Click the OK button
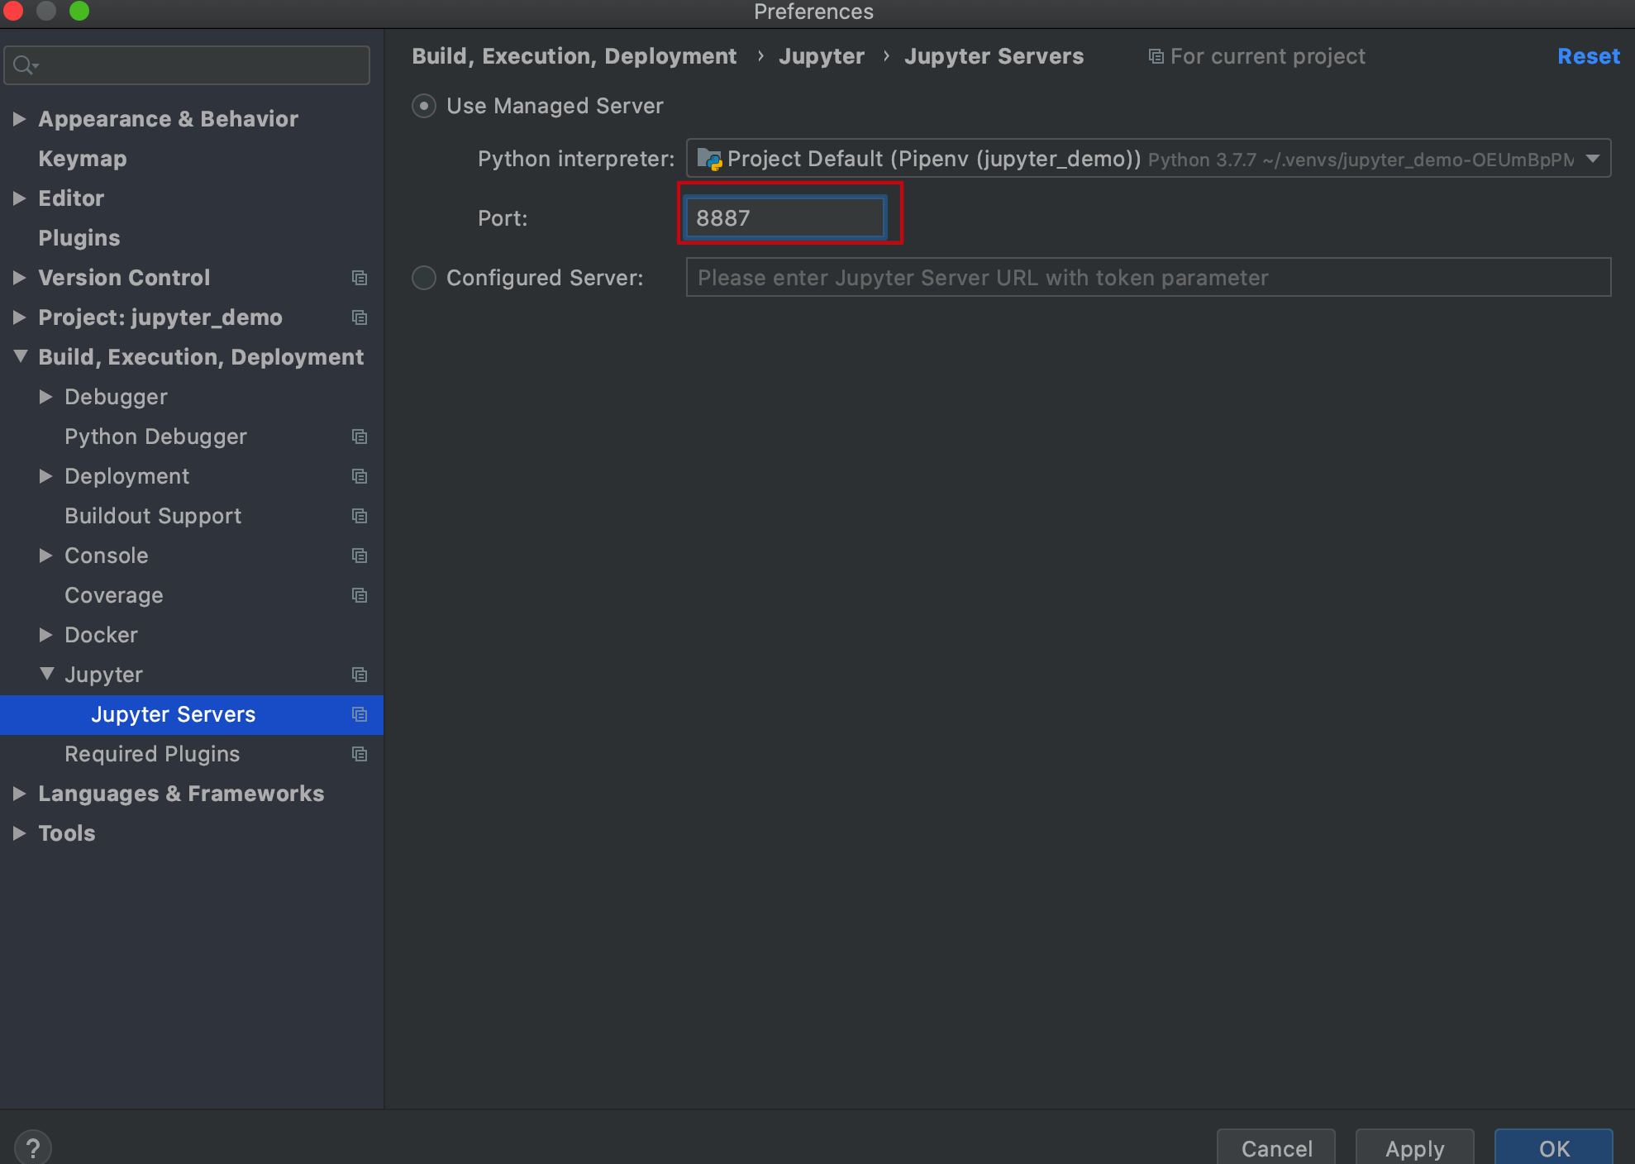Viewport: 1635px width, 1164px height. pos(1554,1147)
